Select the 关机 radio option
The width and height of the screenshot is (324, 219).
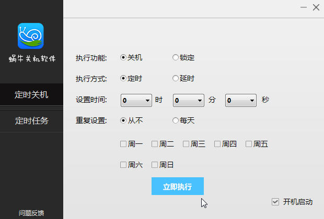(x=124, y=58)
